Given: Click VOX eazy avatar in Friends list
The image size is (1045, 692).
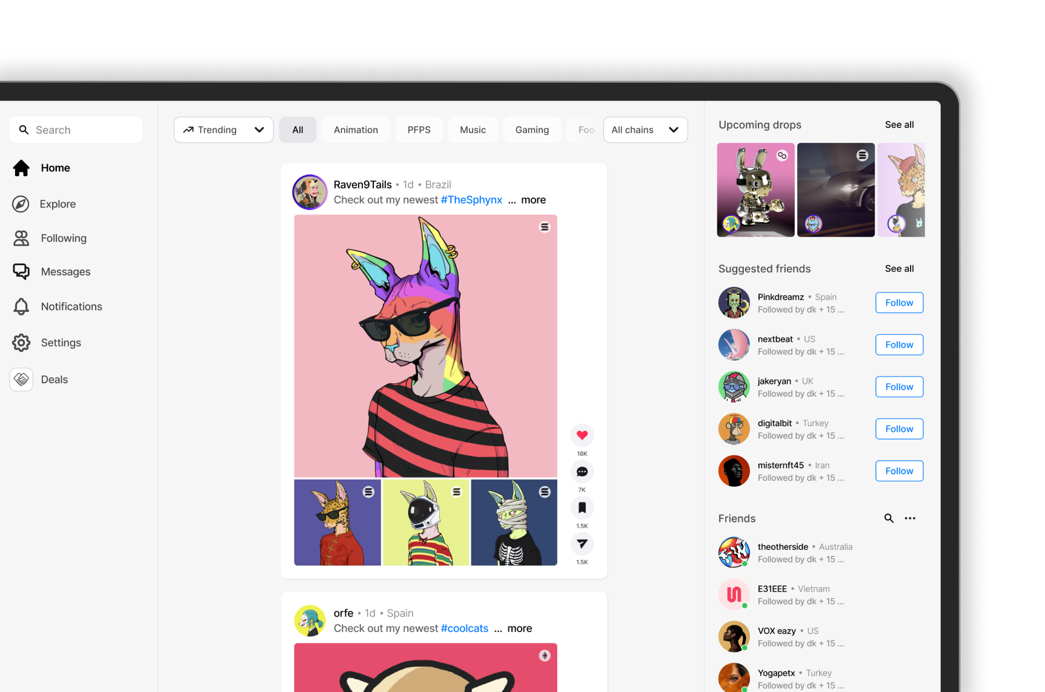Looking at the screenshot, I should pyautogui.click(x=734, y=636).
